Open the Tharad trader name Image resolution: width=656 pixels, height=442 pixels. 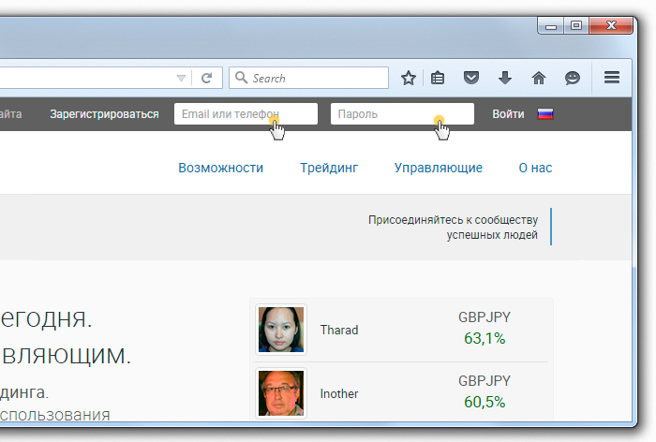coord(339,330)
